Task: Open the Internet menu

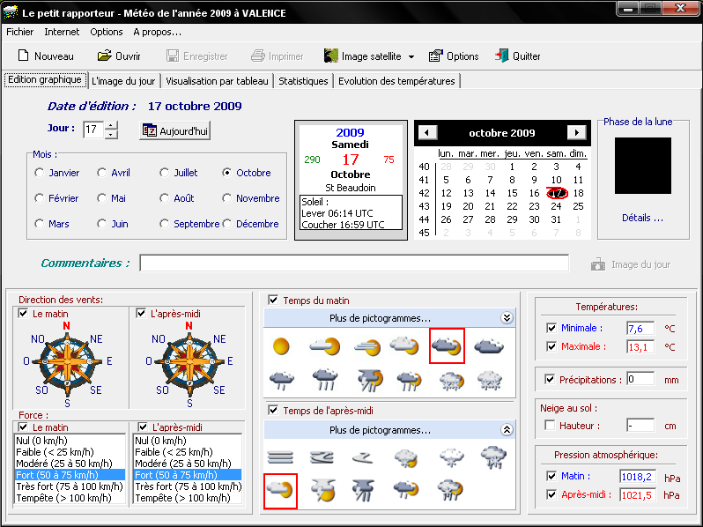Action: click(x=62, y=32)
